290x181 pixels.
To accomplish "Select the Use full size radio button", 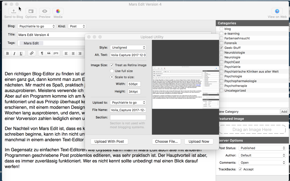I will click(112, 71).
